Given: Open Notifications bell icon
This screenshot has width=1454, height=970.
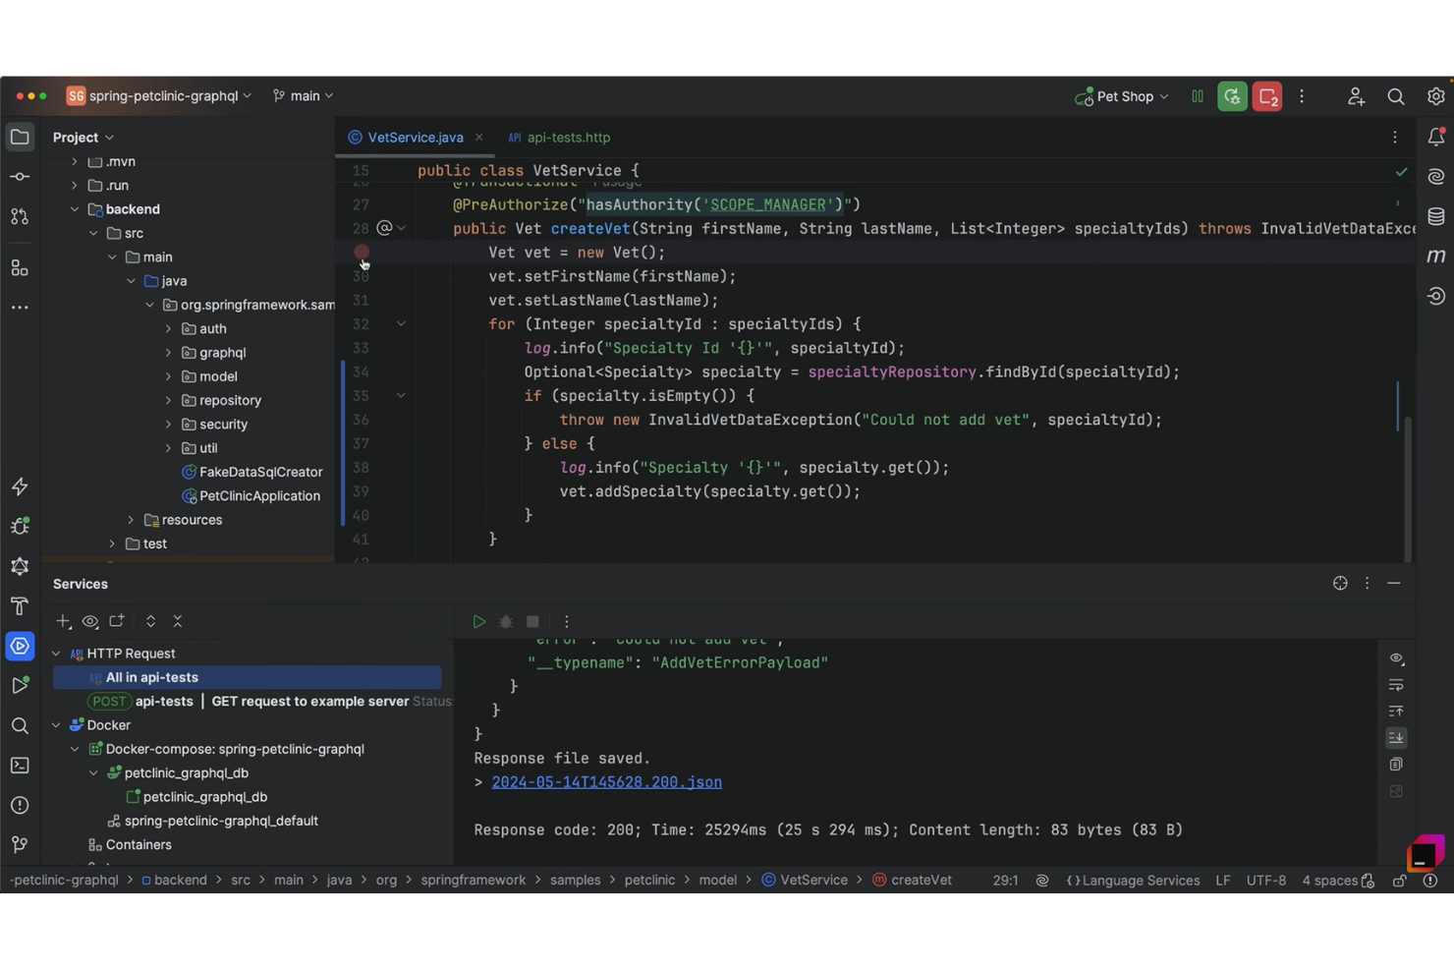Looking at the screenshot, I should point(1435,137).
